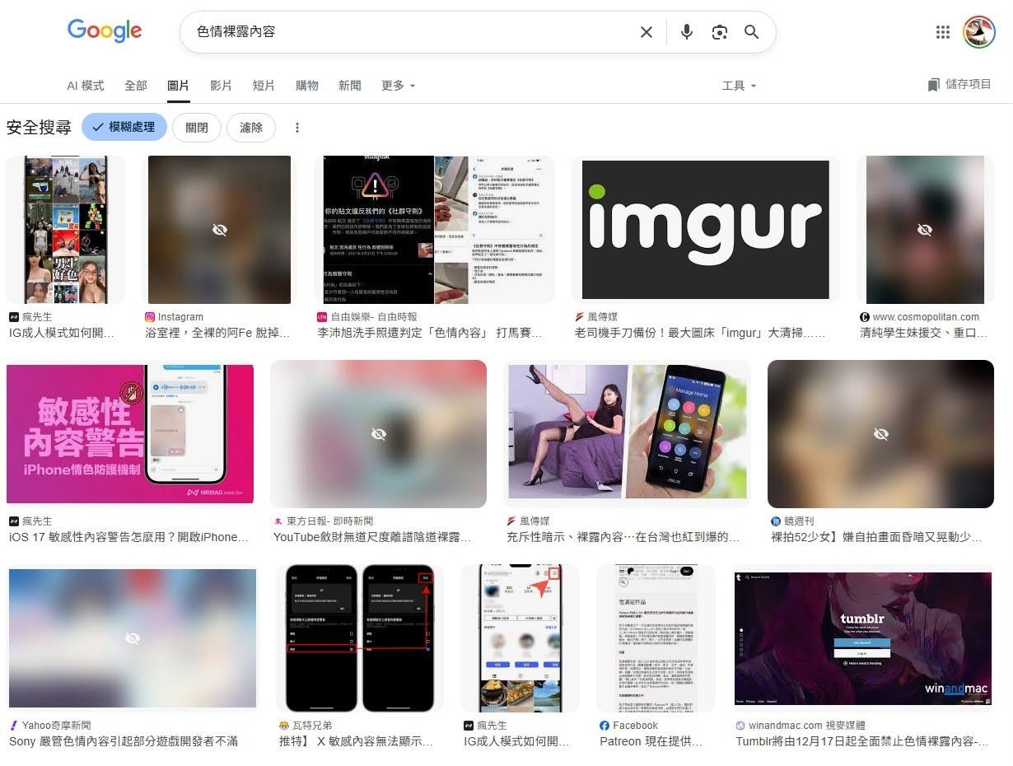Click the 自由娛樂- 自由時報 source label
Viewport: 1013px width, 766px height.
[x=374, y=317]
